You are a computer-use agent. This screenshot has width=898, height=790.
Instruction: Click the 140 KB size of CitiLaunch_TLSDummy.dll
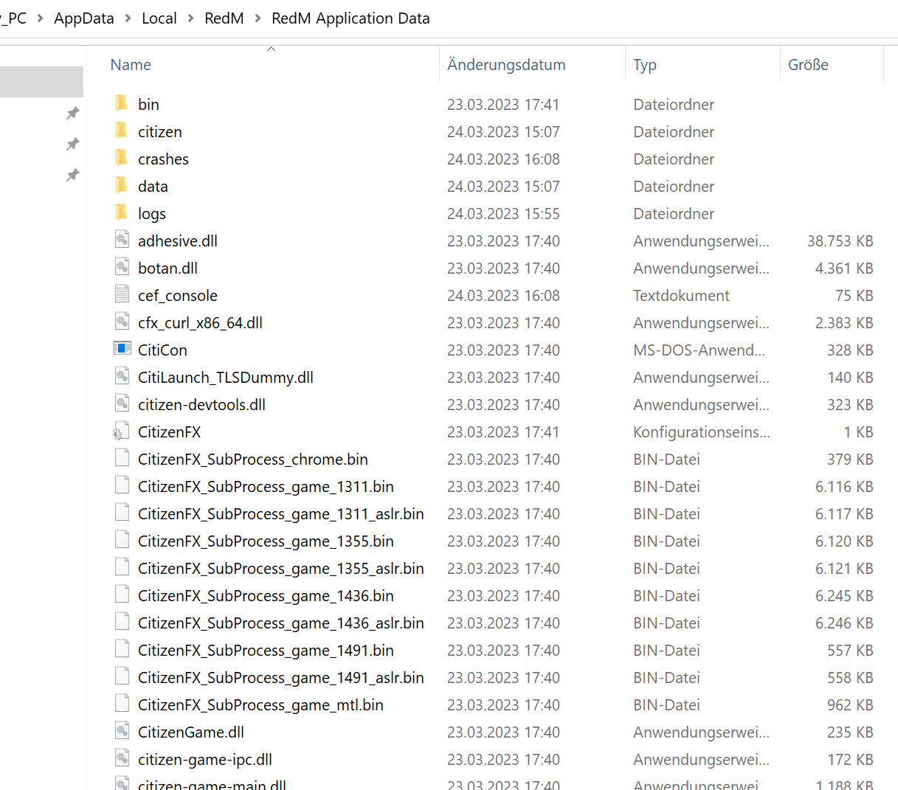pyautogui.click(x=850, y=377)
